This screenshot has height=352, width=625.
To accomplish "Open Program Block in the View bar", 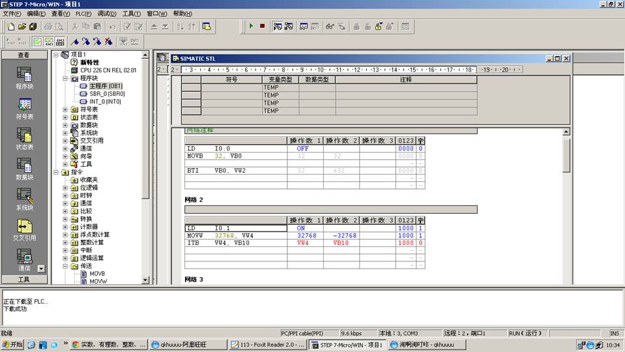I will pyautogui.click(x=24, y=78).
